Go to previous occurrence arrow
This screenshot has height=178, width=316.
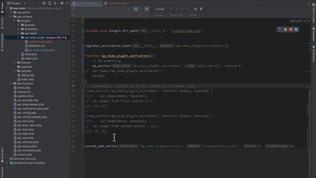[x=171, y=9]
